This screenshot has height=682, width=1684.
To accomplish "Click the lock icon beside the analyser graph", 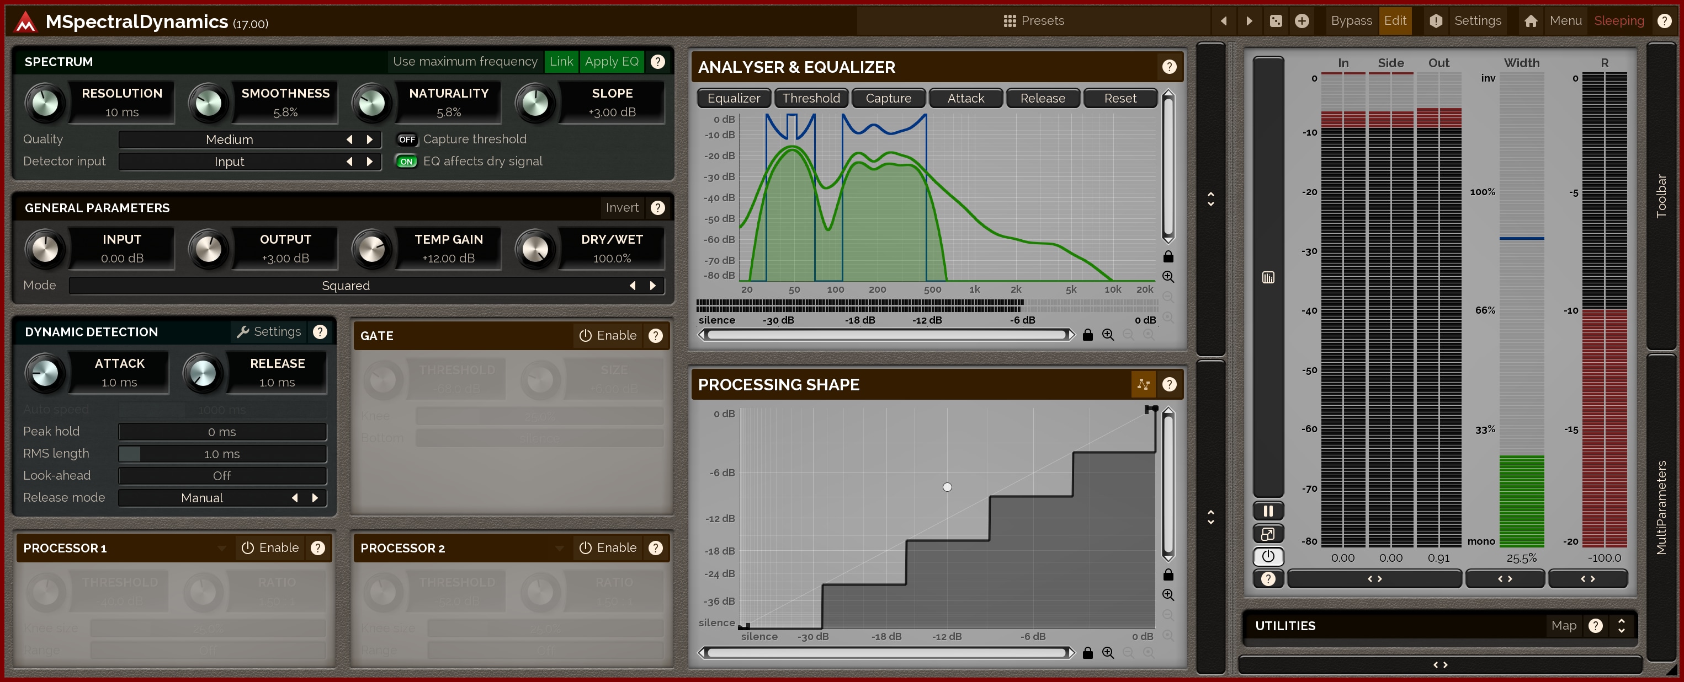I will coord(1168,257).
